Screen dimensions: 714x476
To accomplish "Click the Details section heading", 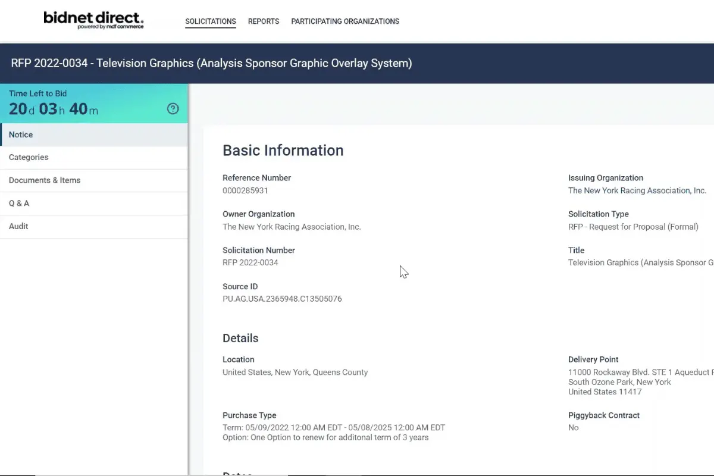I will click(x=240, y=338).
